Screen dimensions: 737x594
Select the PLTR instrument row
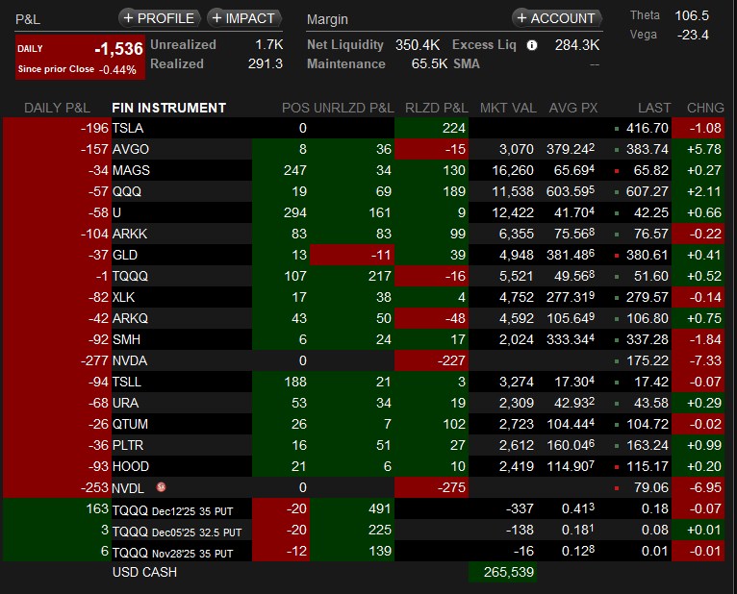coord(364,445)
